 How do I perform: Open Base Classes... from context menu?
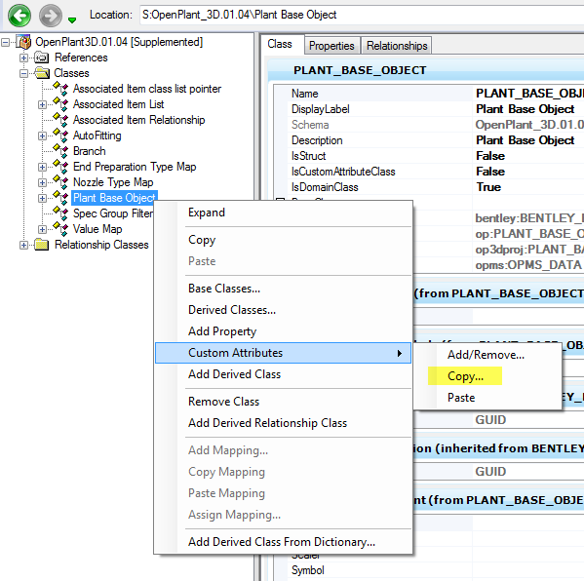[x=283, y=289]
